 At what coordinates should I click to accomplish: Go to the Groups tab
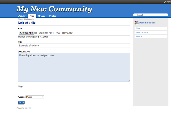click(x=42, y=16)
